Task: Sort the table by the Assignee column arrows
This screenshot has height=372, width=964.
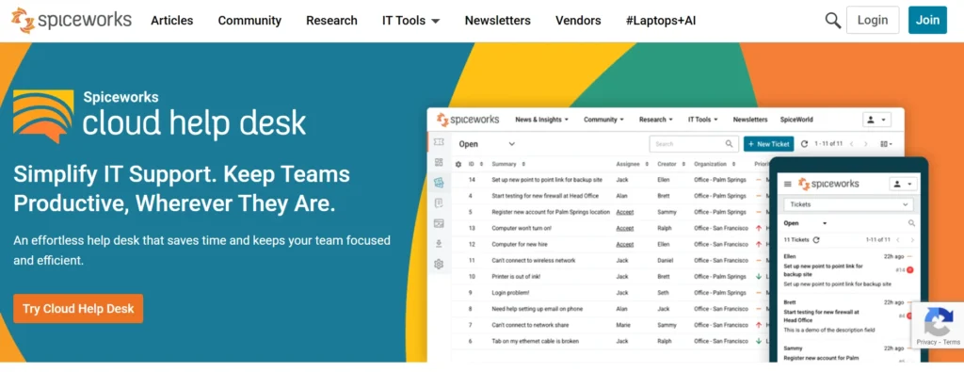Action: point(647,164)
